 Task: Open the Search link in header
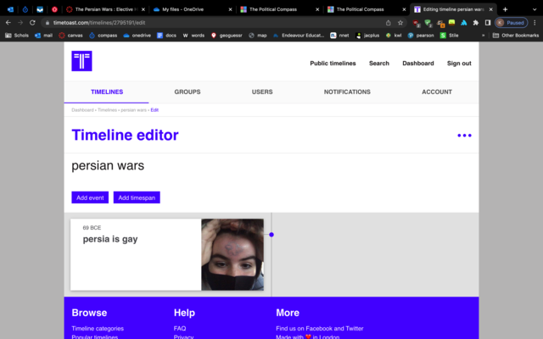(379, 64)
